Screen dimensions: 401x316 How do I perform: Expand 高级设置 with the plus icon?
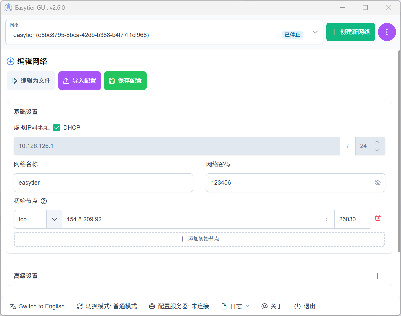pyautogui.click(x=378, y=276)
